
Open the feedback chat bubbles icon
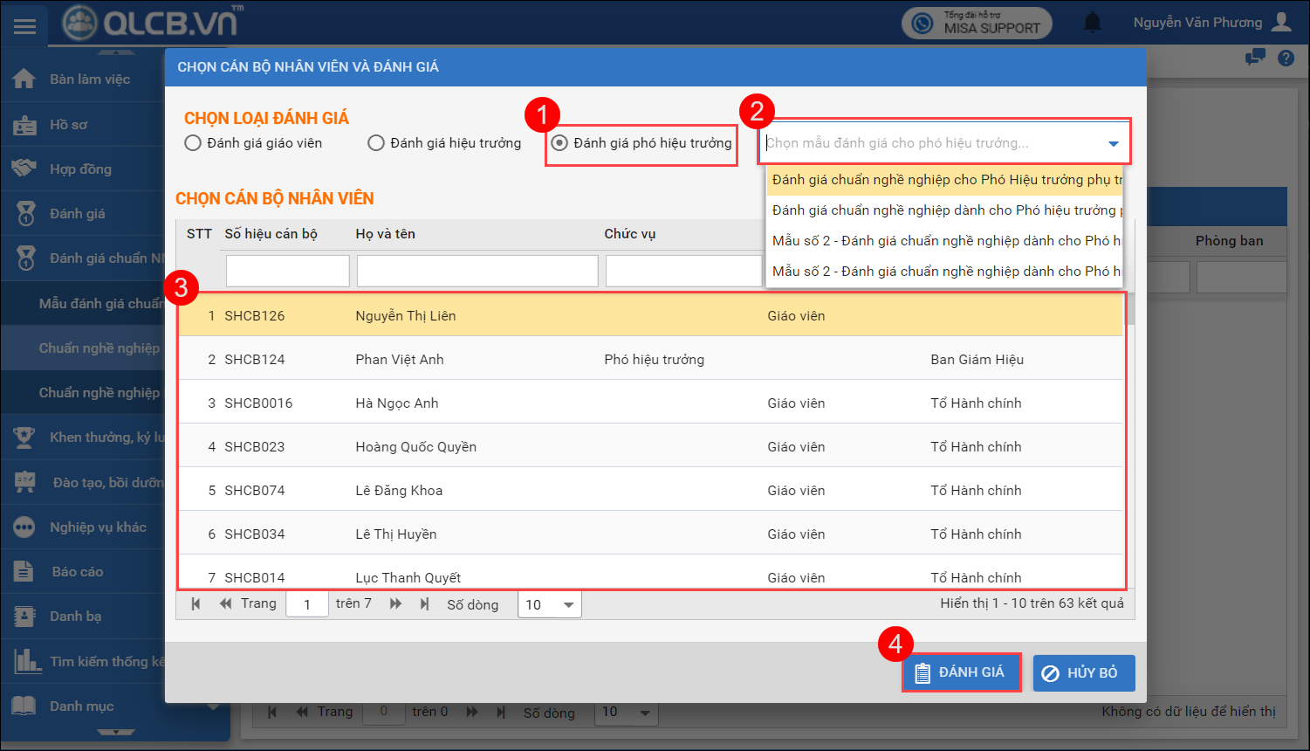(x=1255, y=59)
